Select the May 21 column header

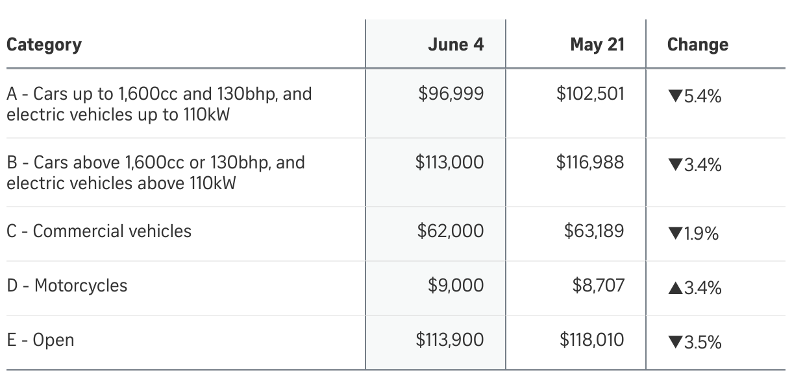[597, 45]
